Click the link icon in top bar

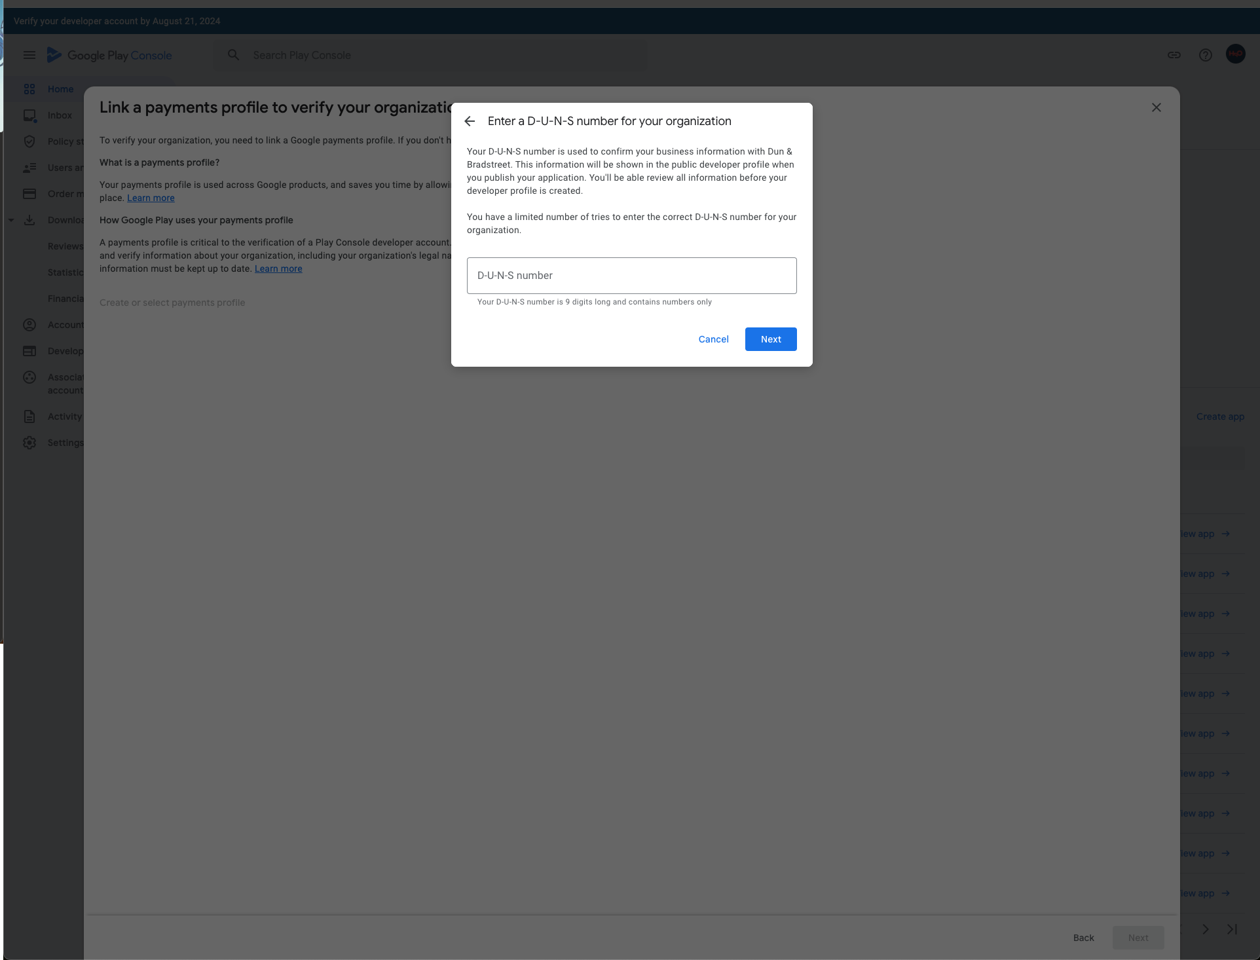tap(1174, 55)
